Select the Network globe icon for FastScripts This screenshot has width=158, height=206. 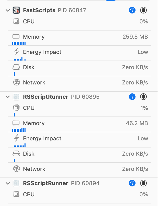[16, 82]
